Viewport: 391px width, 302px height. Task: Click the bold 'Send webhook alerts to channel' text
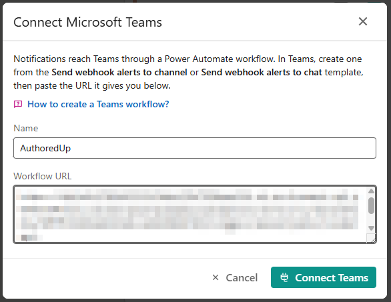click(119, 72)
